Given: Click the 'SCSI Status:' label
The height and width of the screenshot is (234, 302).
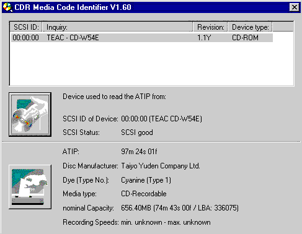Looking at the screenshot, I should pyautogui.click(x=81, y=132).
